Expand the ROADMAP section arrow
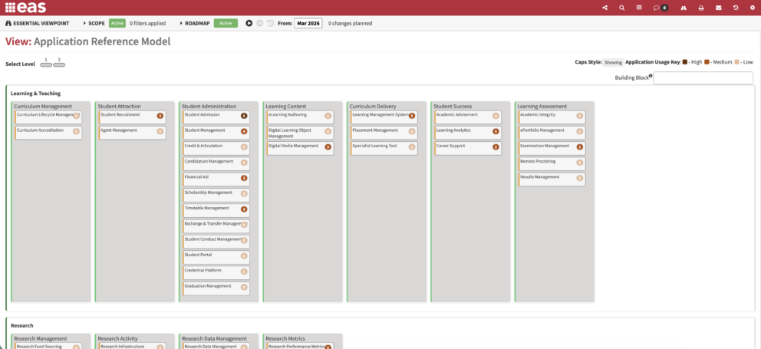This screenshot has width=761, height=349. pyautogui.click(x=180, y=23)
